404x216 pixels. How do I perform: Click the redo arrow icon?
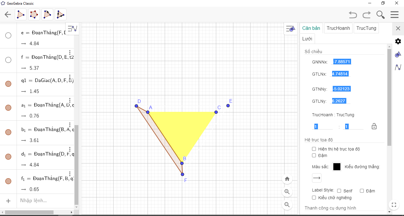click(x=367, y=14)
